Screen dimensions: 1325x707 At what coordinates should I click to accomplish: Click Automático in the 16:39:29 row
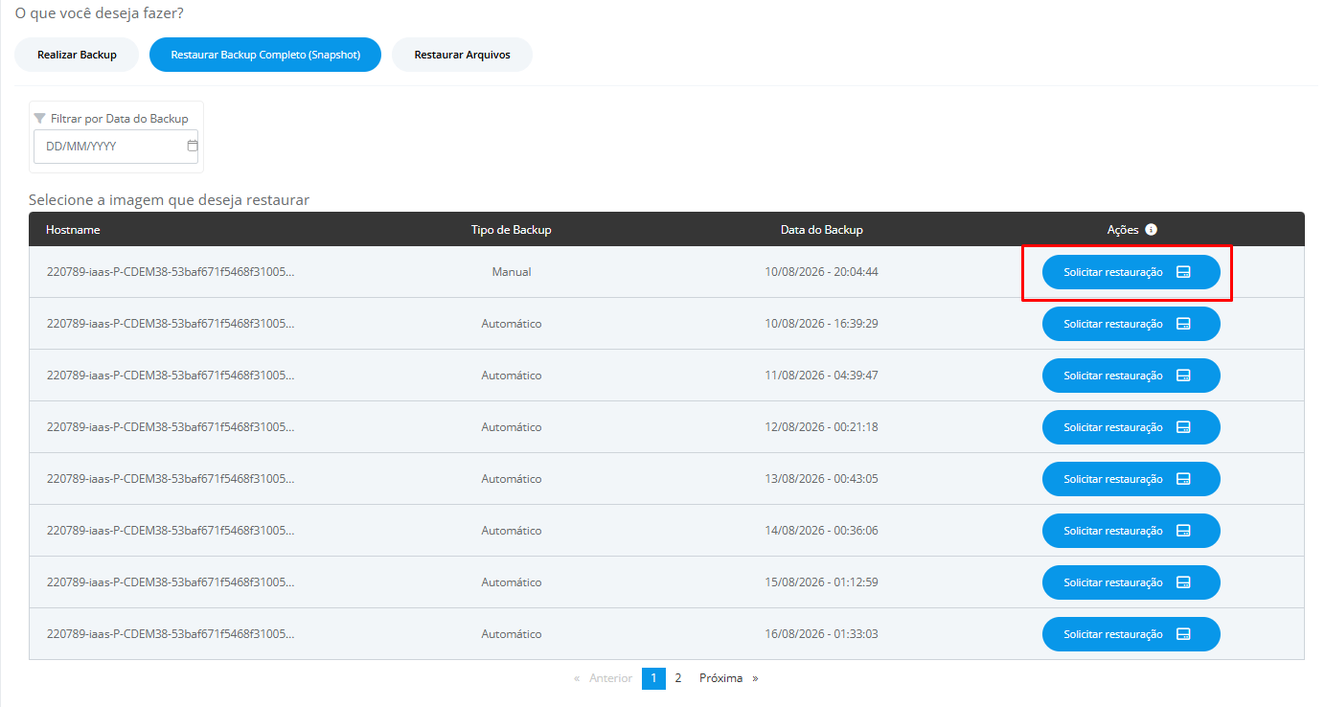click(x=512, y=324)
